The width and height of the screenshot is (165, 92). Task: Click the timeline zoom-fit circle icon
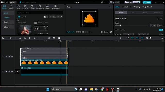pos(163,38)
